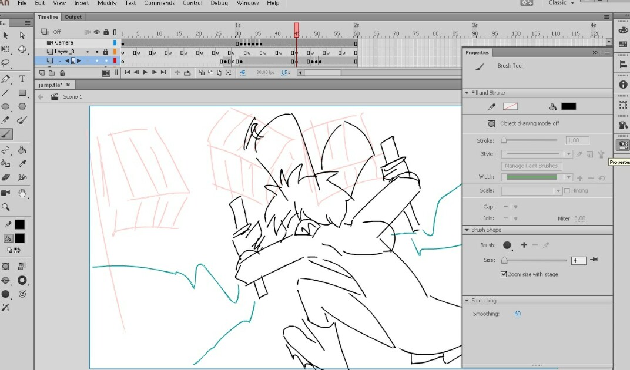This screenshot has height=370, width=630.
Task: Collapse the Fill and Stroke section
Action: coord(467,93)
